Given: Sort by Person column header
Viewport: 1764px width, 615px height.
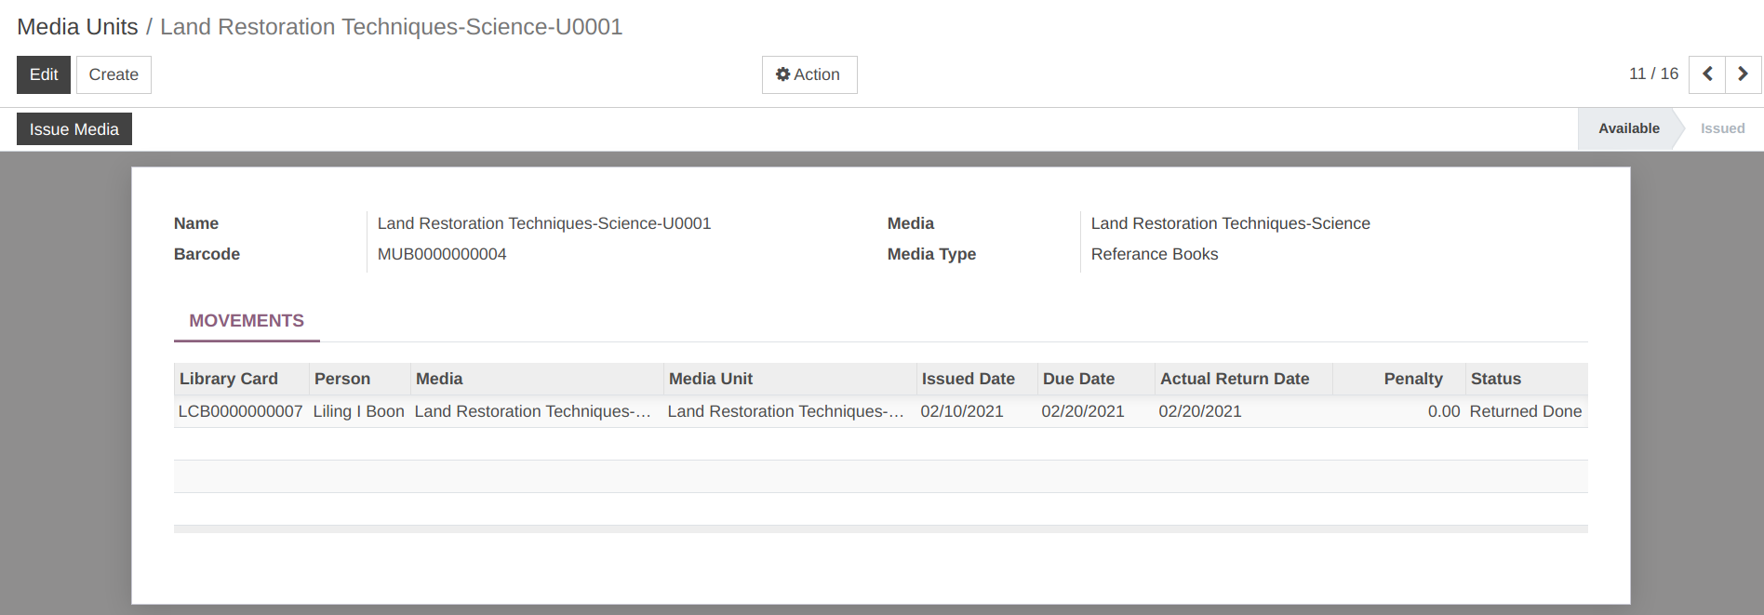Looking at the screenshot, I should [359, 379].
